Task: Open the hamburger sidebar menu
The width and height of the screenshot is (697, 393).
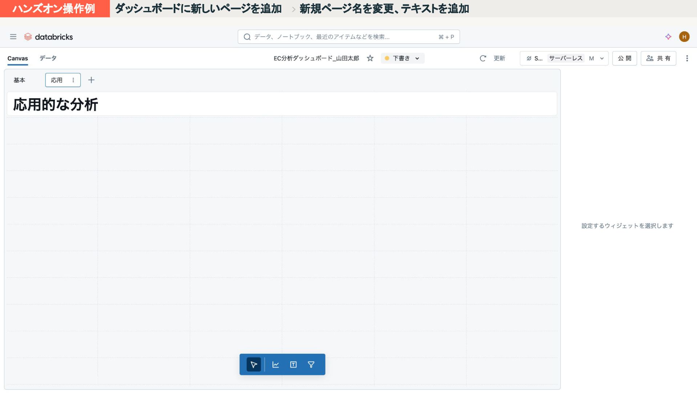Action: (x=13, y=37)
